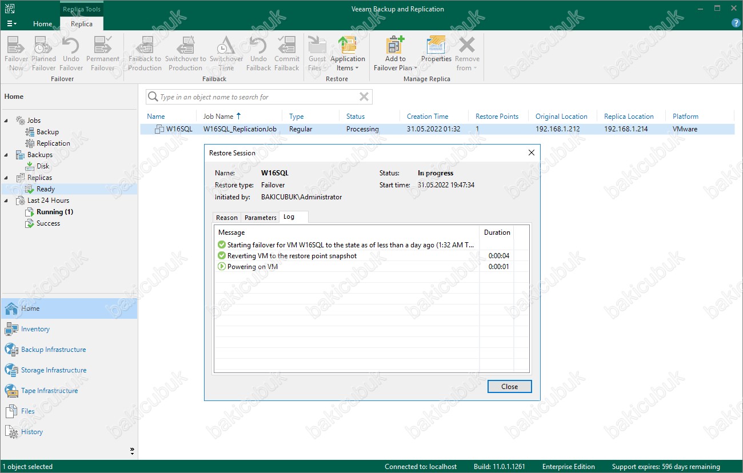Collapse the Jobs tree node

pyautogui.click(x=7, y=121)
